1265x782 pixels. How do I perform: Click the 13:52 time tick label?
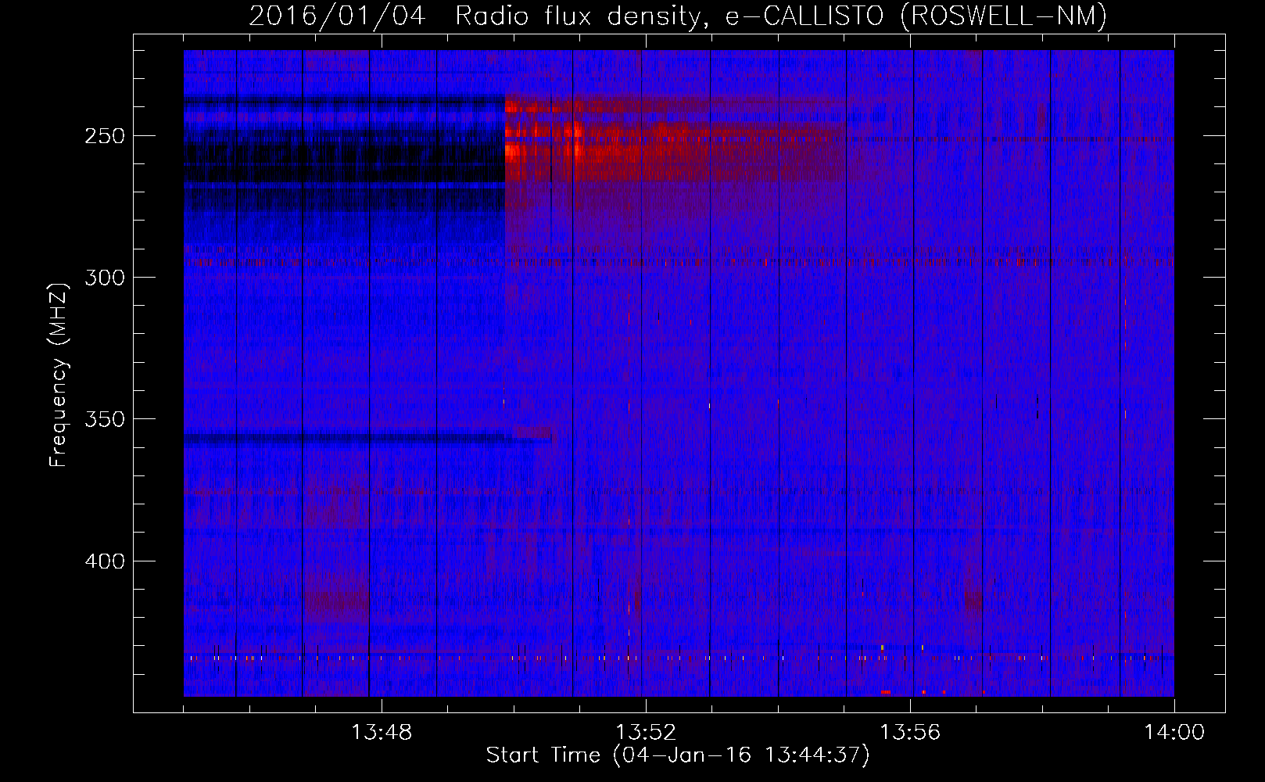click(646, 733)
